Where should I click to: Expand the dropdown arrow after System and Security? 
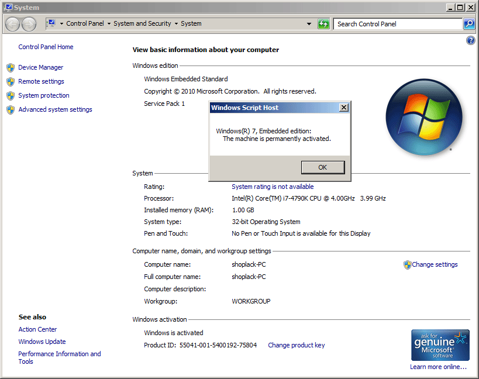tap(176, 23)
